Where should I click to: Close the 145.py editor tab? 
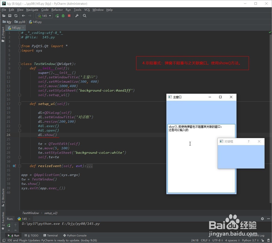(23, 27)
